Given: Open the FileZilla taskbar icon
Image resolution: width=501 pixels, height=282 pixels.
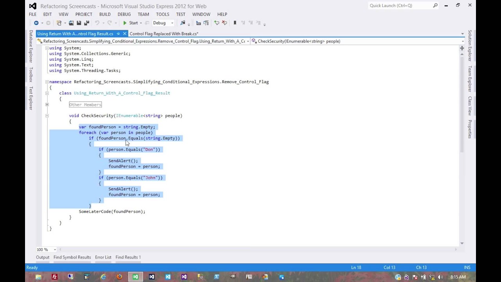Looking at the screenshot, I should [54, 277].
